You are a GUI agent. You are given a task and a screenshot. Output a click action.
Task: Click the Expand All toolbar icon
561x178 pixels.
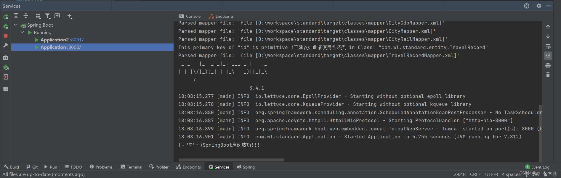click(x=16, y=16)
